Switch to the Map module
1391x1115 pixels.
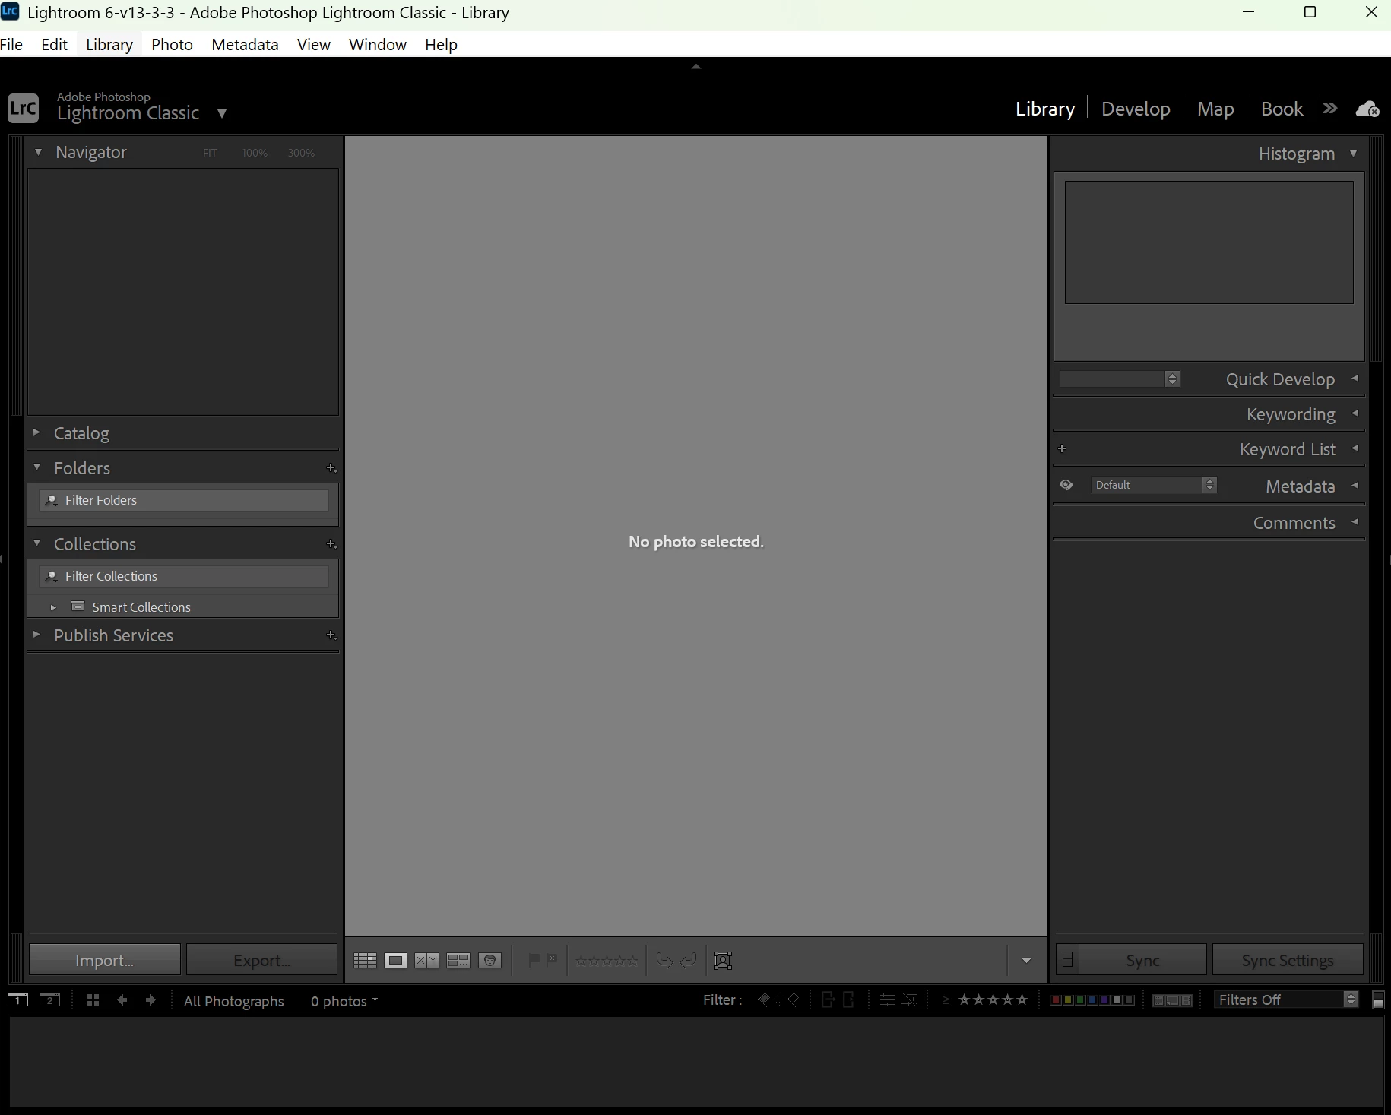pos(1215,109)
